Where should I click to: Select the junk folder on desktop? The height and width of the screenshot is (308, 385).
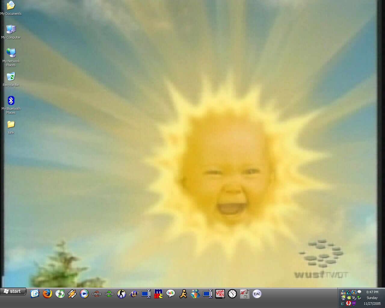(x=11, y=127)
